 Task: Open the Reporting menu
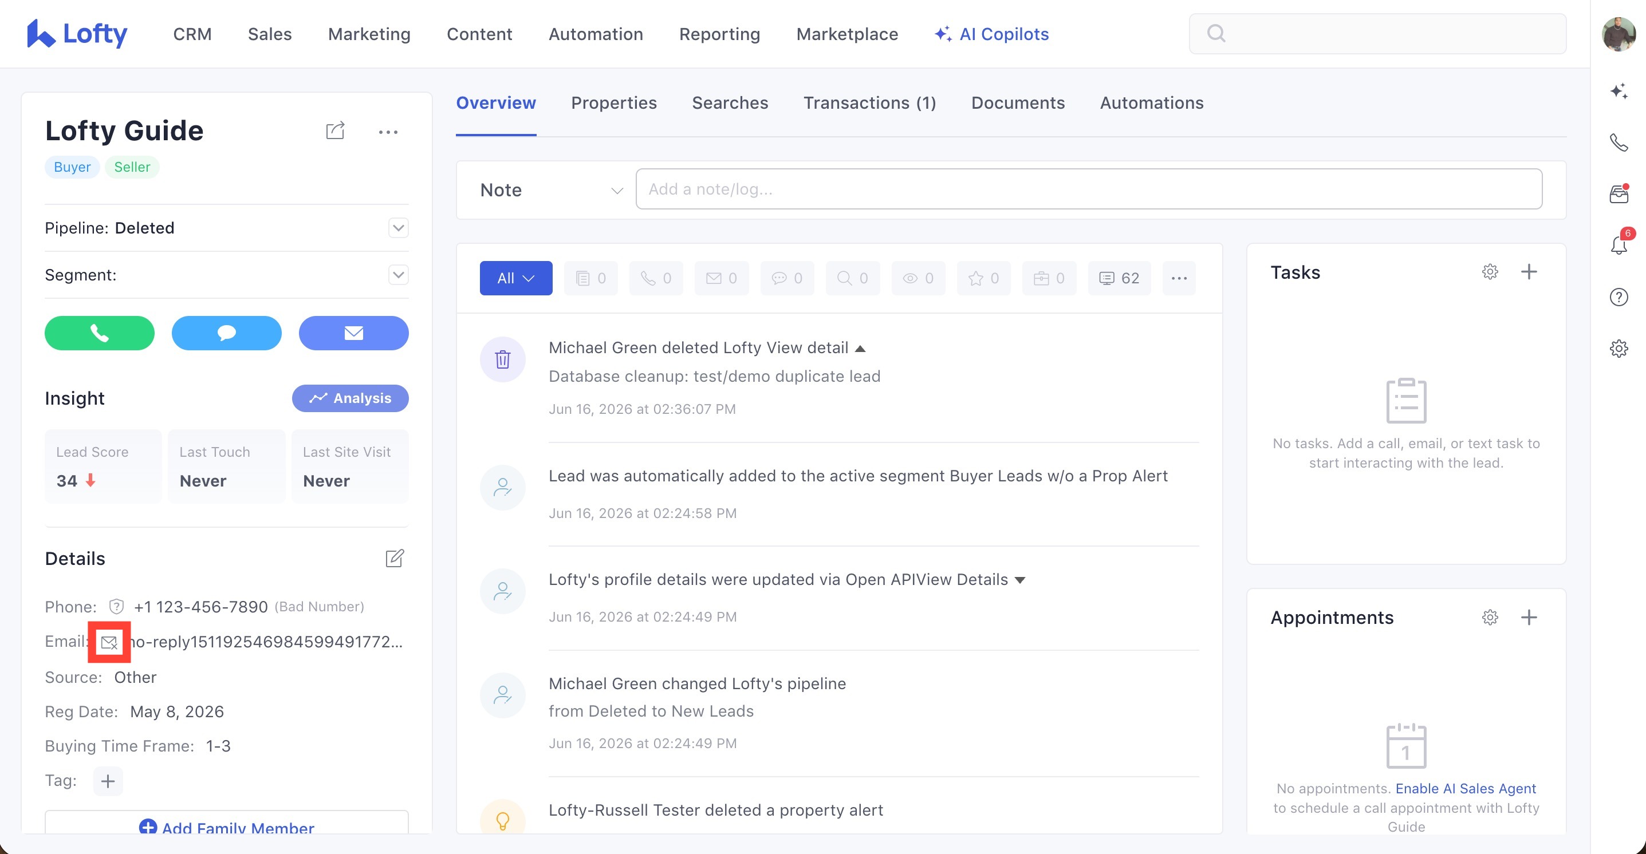pyautogui.click(x=719, y=34)
